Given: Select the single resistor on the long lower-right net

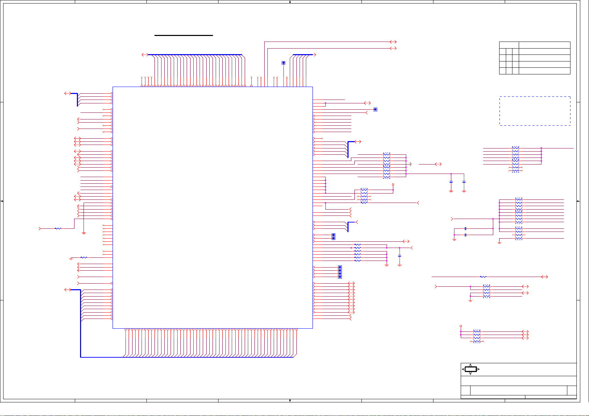Looking at the screenshot, I should (x=483, y=277).
